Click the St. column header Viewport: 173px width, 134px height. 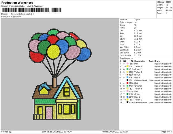(x=132, y=61)
